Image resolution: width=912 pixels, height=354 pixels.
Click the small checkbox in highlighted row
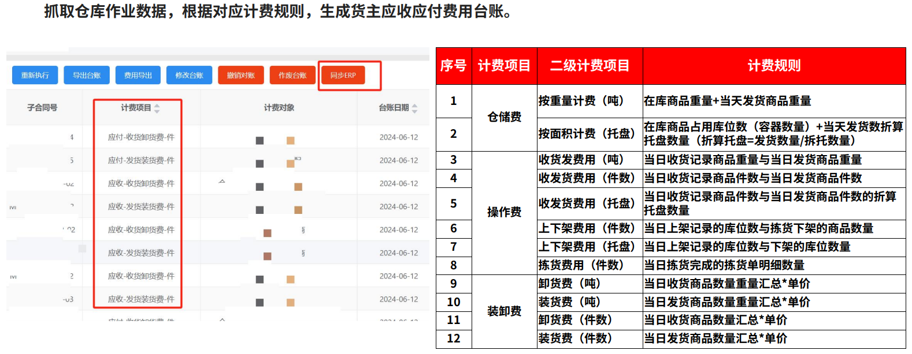point(83,248)
